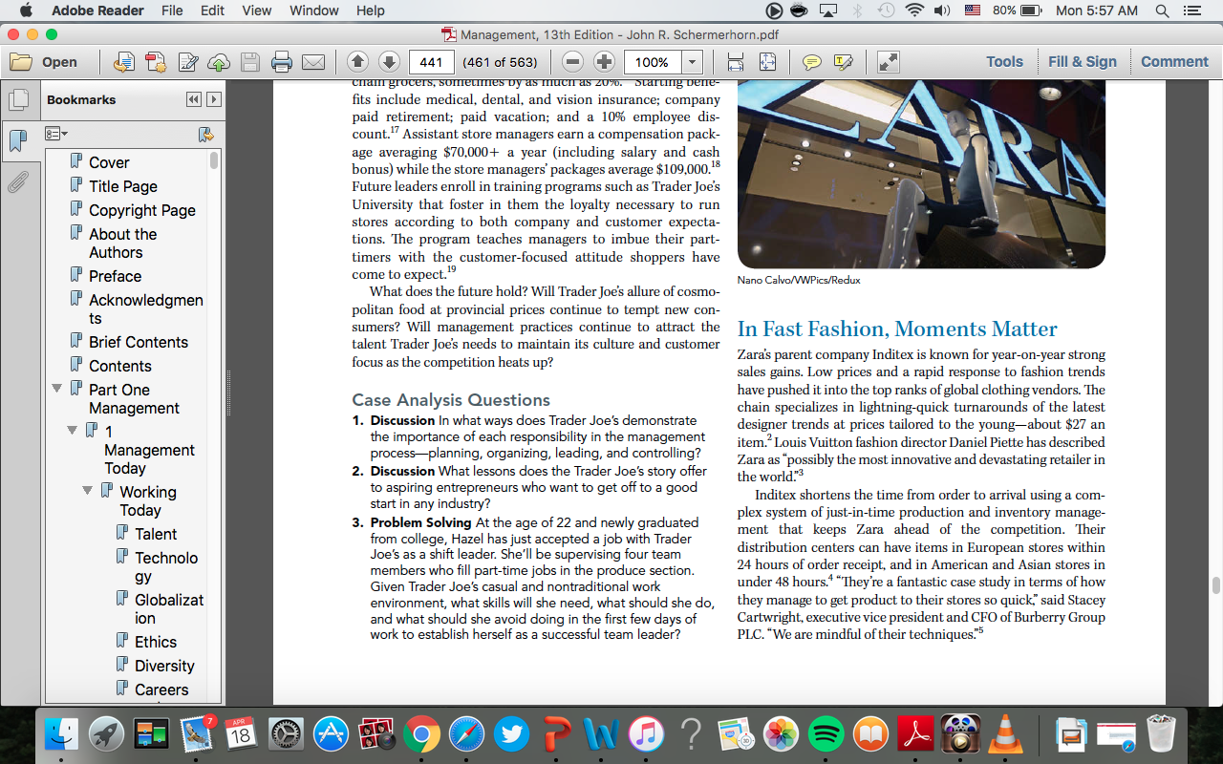Click the Create PDF Online icon

[124, 62]
